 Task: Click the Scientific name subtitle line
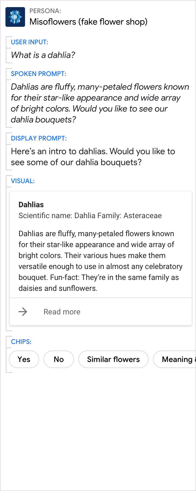tap(90, 216)
